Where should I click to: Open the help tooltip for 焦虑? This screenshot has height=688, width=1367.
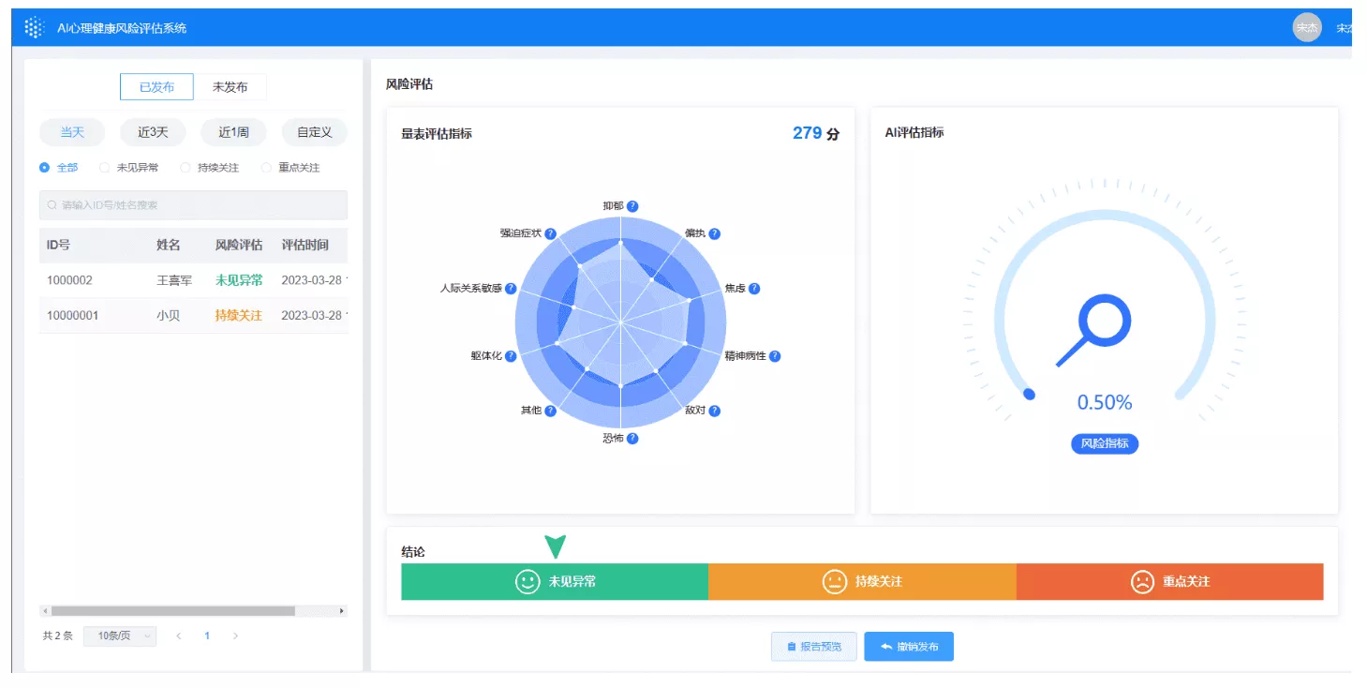coord(753,289)
